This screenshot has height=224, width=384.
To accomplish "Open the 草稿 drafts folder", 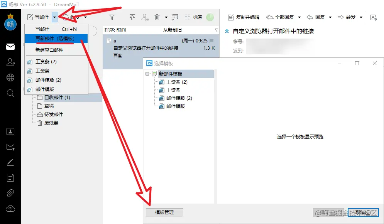I will click(x=49, y=106).
